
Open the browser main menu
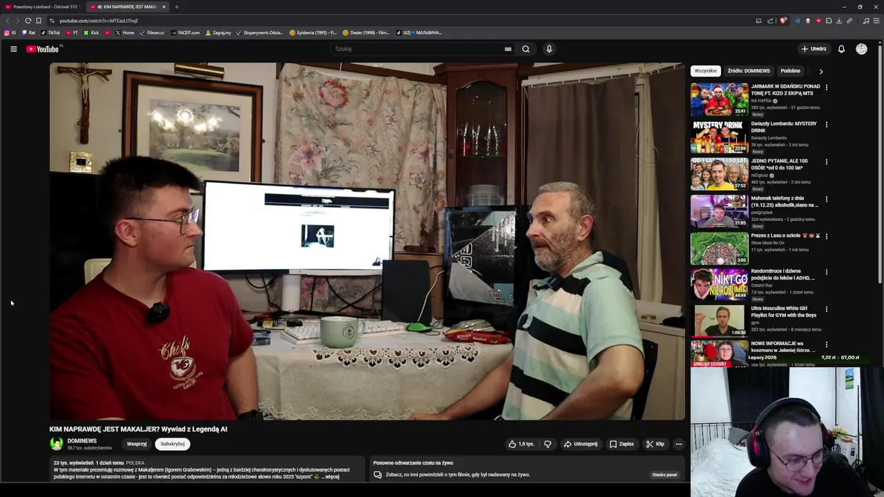click(876, 21)
